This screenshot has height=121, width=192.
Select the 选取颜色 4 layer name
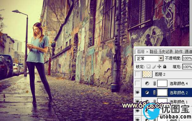pyautogui.click(x=178, y=84)
